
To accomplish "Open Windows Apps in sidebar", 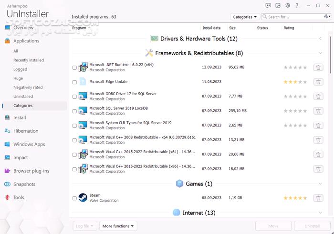I will pos(29,144).
